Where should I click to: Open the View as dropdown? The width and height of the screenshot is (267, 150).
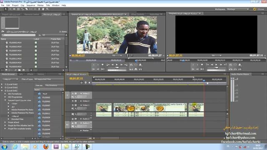(x=54, y=85)
